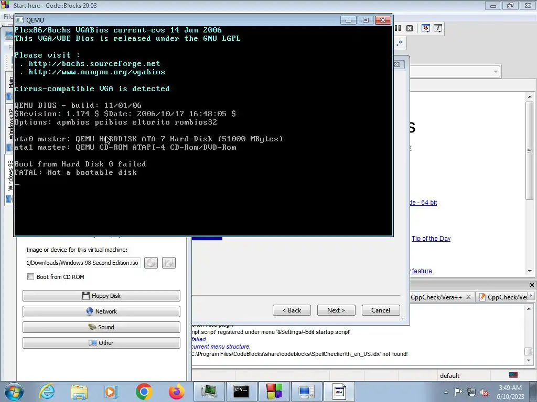Toggle Boot from CD ROM checkbox
The width and height of the screenshot is (537, 402).
click(x=30, y=277)
